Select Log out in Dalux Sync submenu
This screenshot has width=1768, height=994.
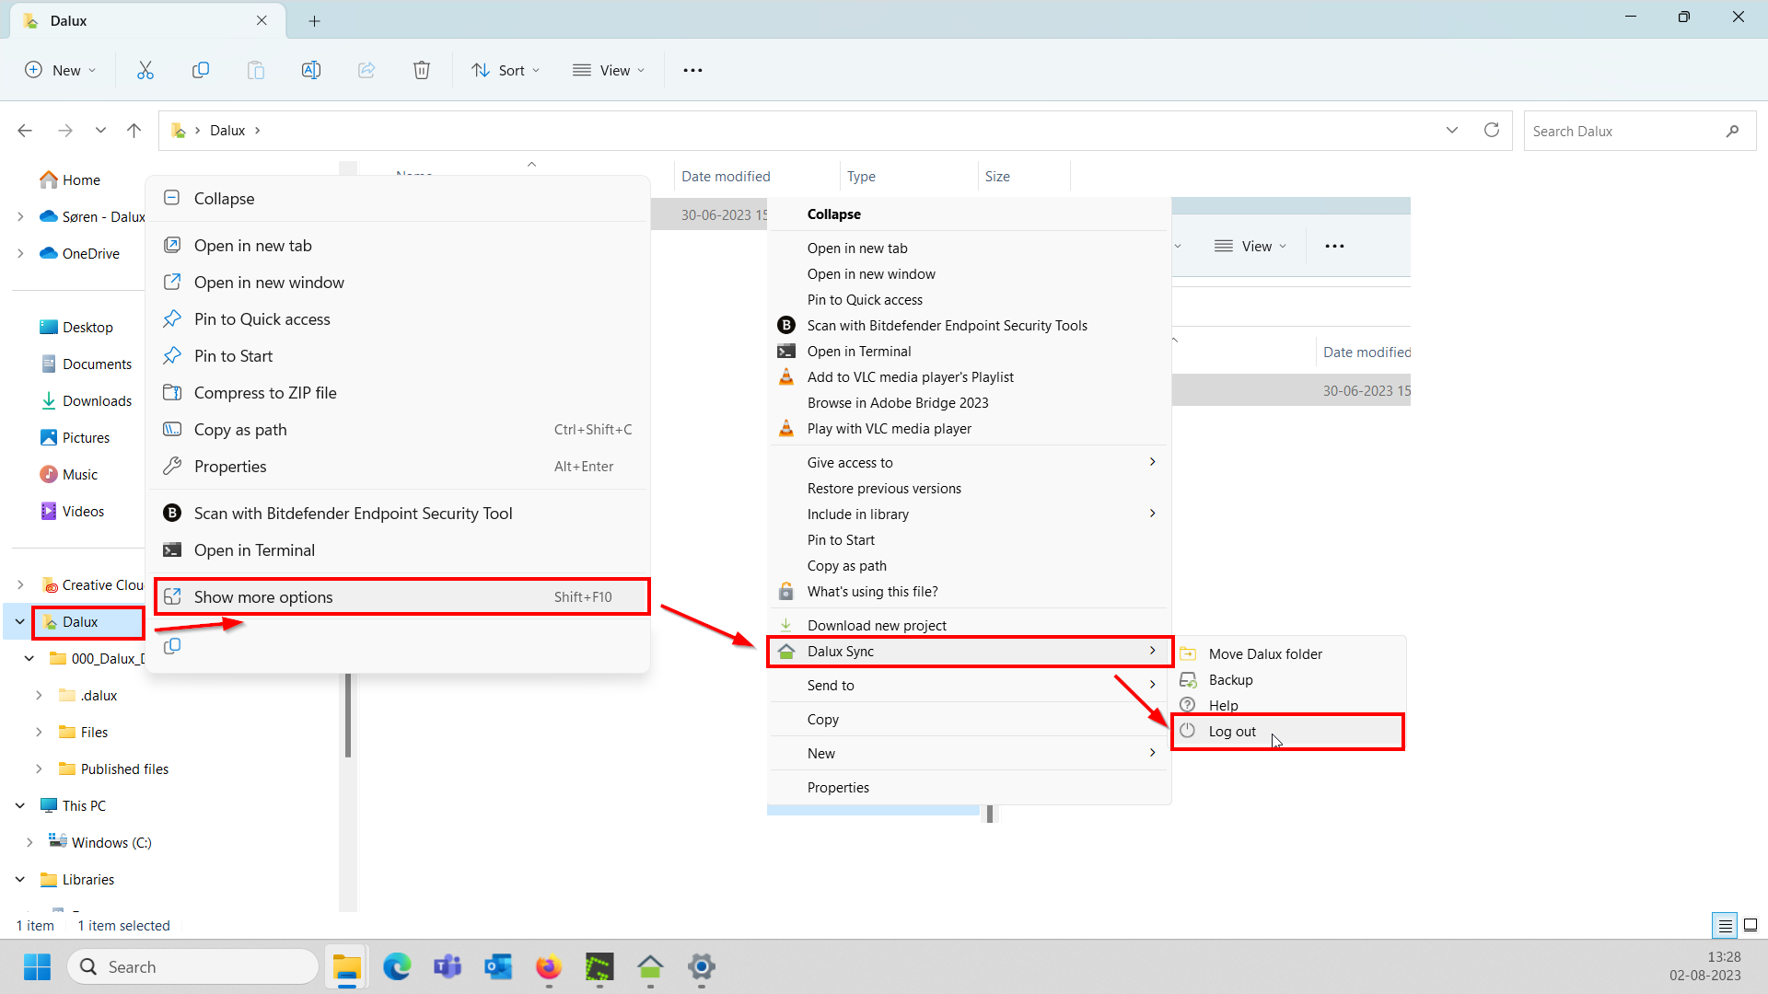[x=1232, y=731]
